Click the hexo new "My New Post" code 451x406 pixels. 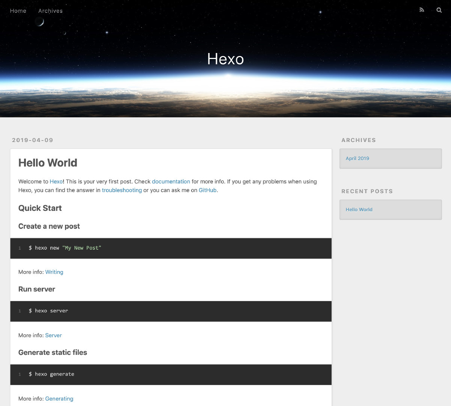[65, 248]
